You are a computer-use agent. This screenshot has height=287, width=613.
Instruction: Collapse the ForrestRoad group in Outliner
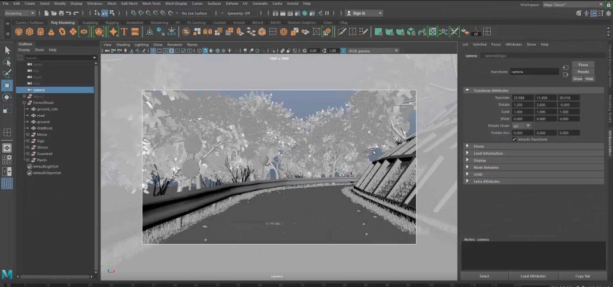[x=24, y=103]
